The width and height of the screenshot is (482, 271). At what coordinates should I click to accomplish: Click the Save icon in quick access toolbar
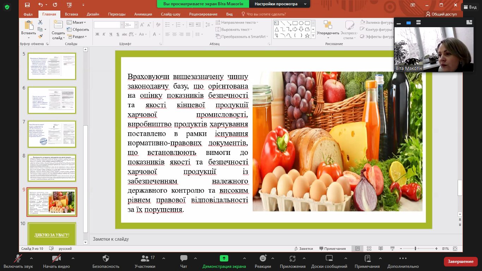28,5
